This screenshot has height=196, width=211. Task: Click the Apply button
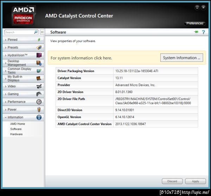point(196,181)
